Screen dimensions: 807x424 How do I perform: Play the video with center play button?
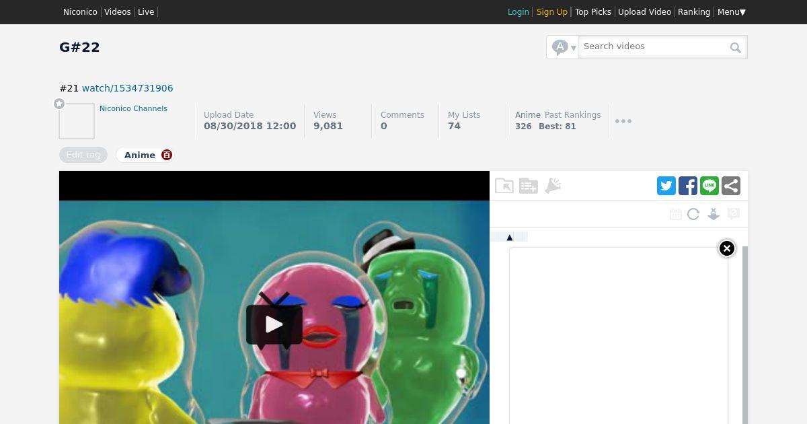[x=274, y=324]
